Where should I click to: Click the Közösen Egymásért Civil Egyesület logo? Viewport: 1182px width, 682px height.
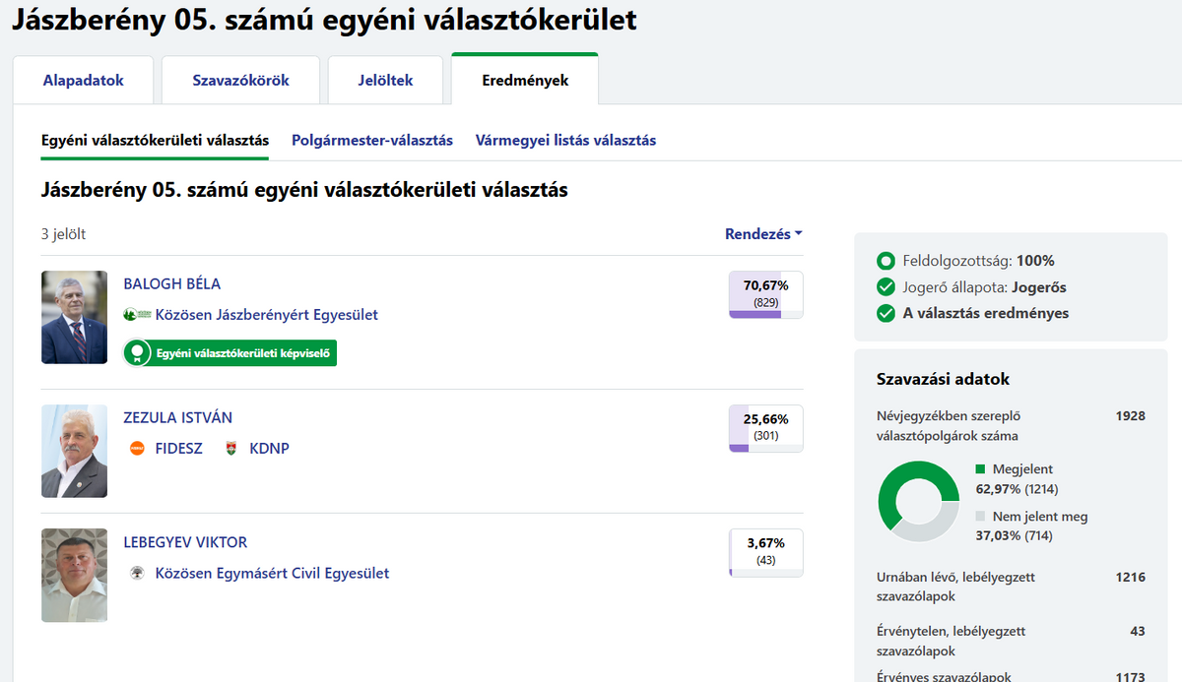click(x=138, y=573)
